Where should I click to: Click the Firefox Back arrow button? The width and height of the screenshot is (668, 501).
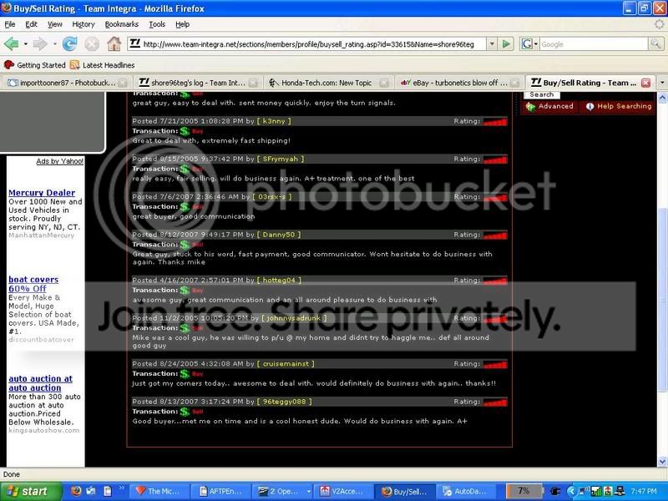(x=12, y=43)
